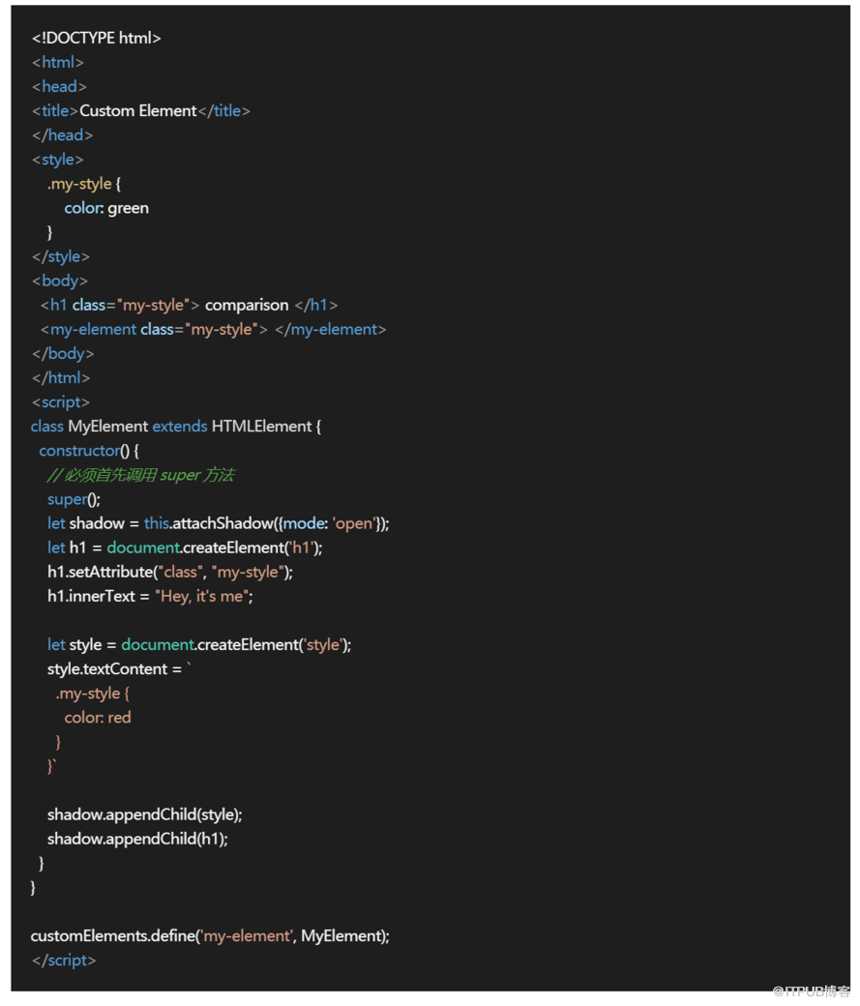Viewport: 860px width, 1006px height.
Task: Click the DOCTYPE html declaration line
Action: tap(96, 39)
